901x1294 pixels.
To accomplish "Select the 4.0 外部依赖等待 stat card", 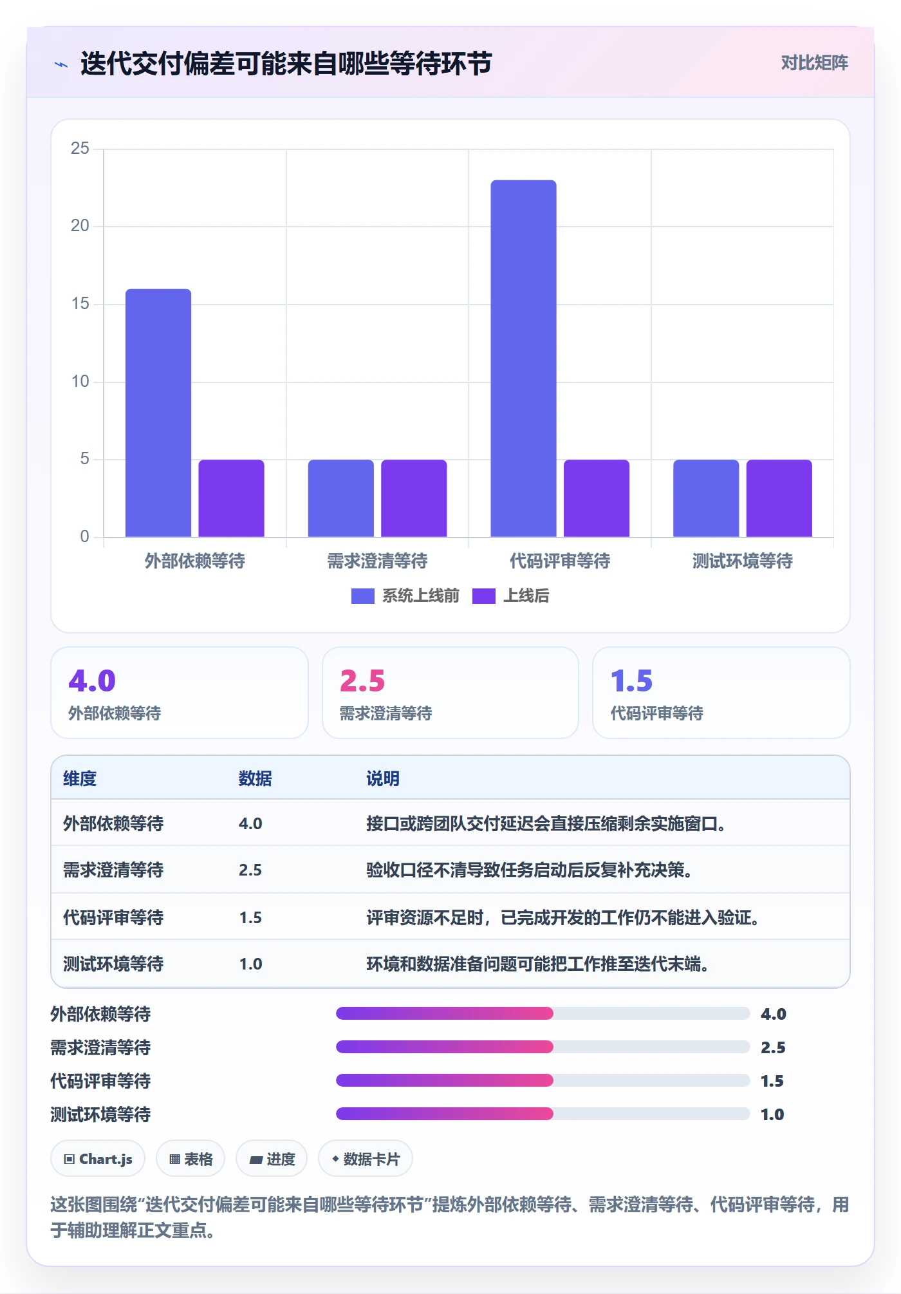I will (x=180, y=693).
